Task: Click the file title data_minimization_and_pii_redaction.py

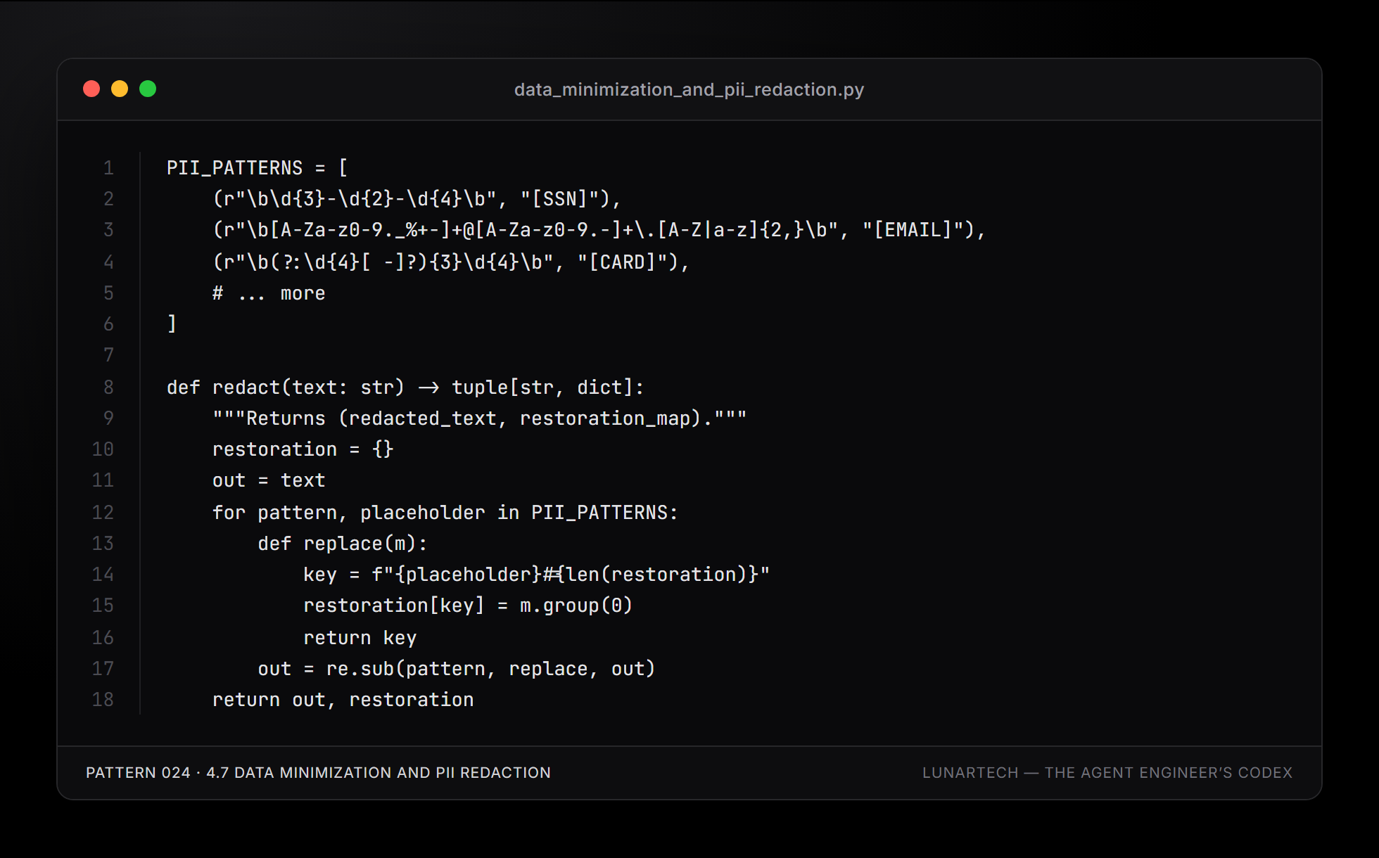Action: (689, 89)
